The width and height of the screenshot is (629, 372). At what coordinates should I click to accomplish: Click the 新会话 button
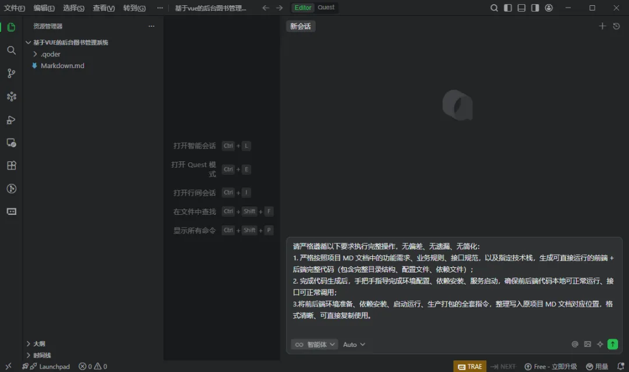point(300,26)
